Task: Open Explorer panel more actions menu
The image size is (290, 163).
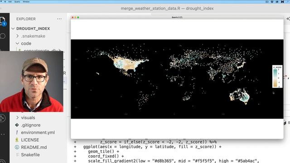Action: pos(59,19)
